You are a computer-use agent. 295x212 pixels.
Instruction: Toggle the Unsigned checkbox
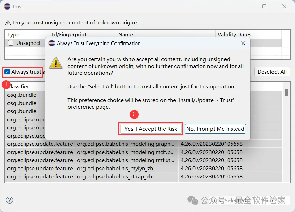pyautogui.click(x=11, y=43)
